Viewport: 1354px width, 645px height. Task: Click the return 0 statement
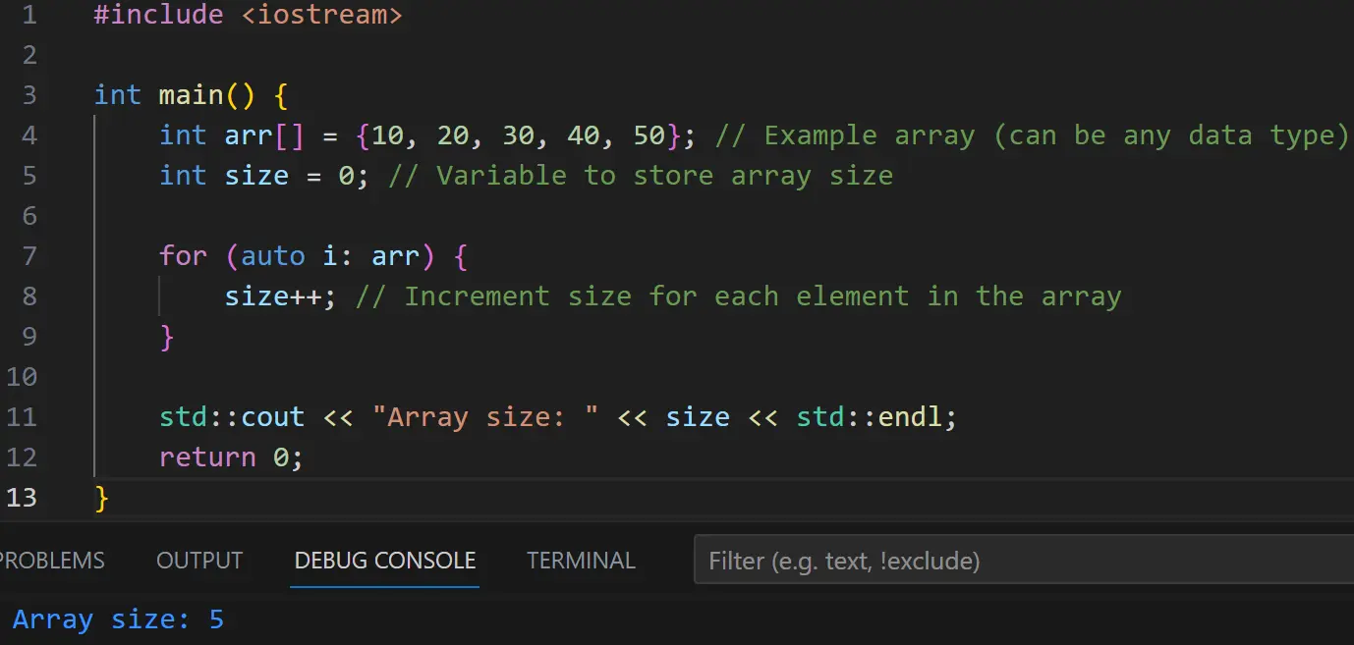pos(231,457)
